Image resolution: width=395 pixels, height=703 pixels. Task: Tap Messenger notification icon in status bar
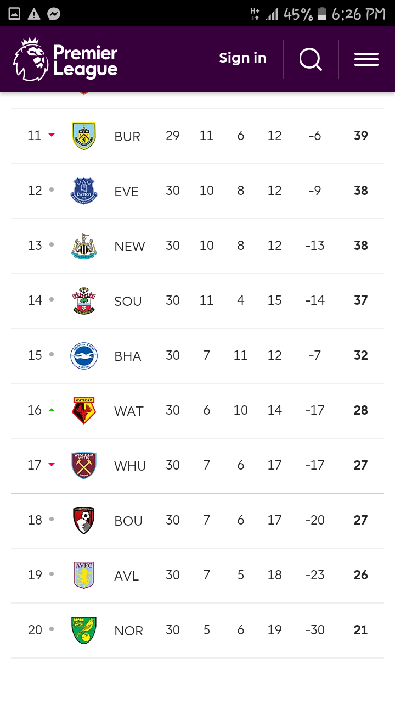pyautogui.click(x=54, y=14)
